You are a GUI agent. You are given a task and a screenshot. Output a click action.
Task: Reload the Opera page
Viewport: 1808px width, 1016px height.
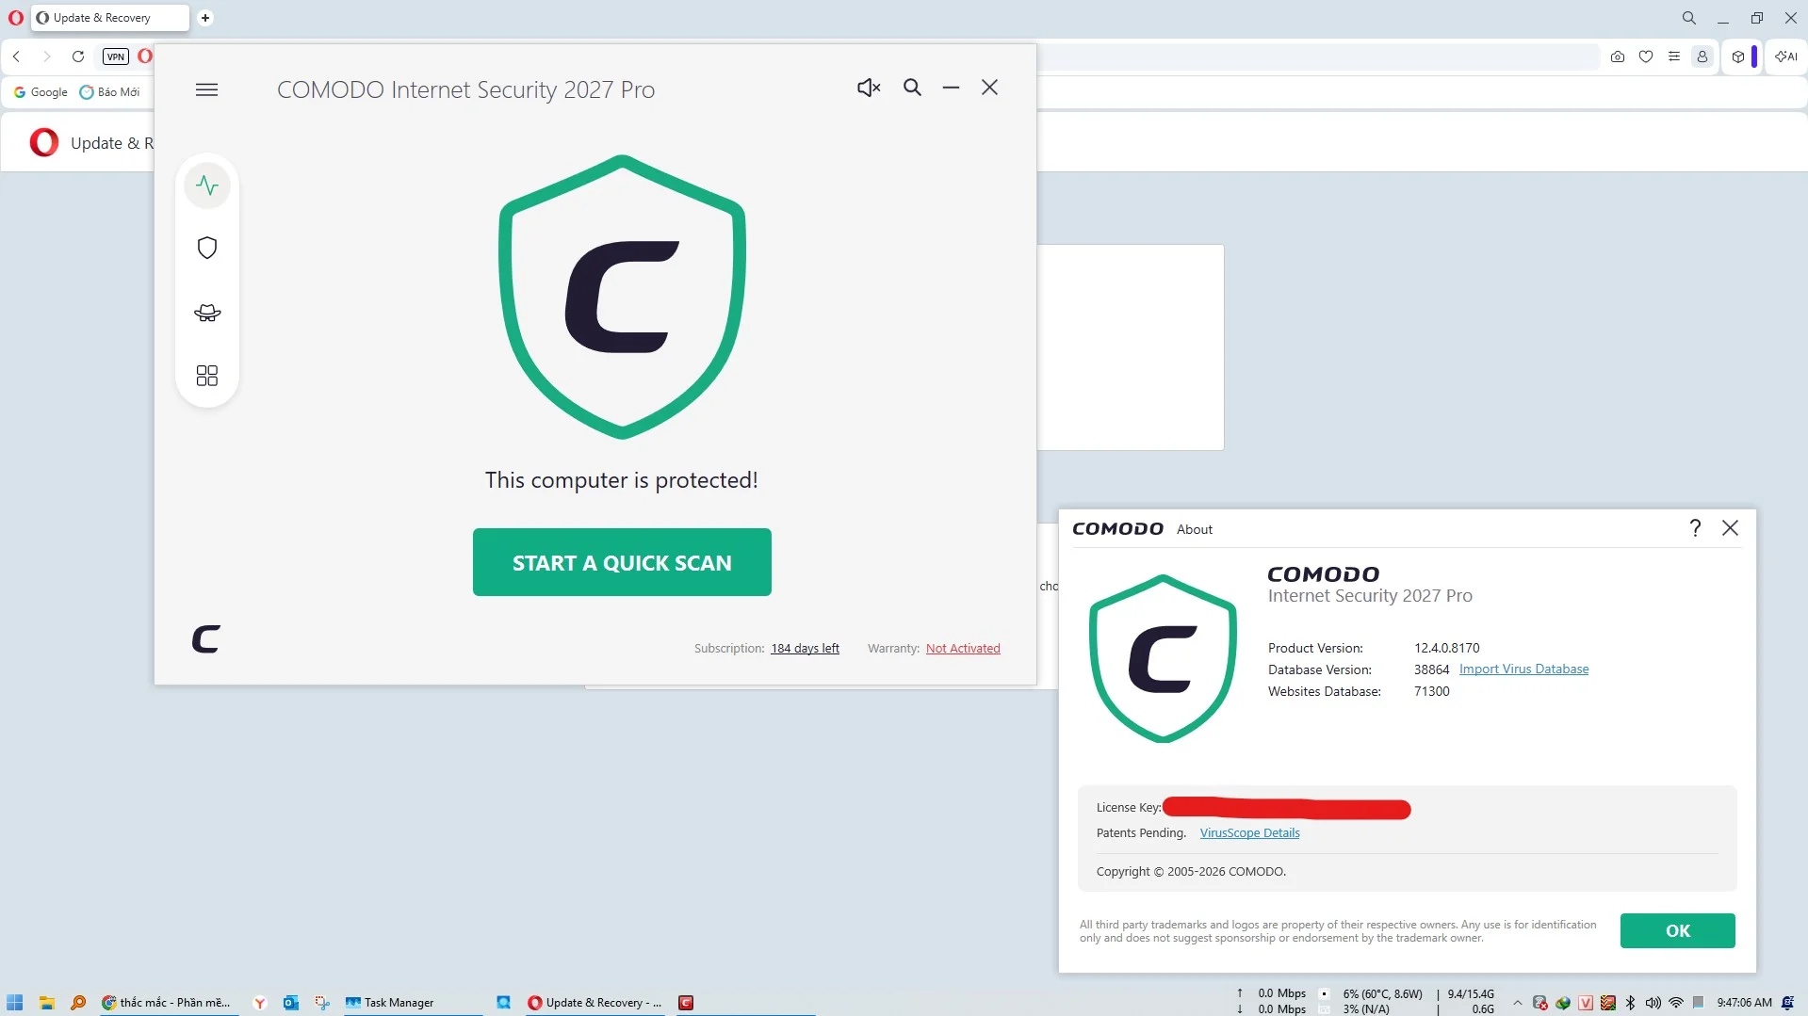tap(78, 56)
